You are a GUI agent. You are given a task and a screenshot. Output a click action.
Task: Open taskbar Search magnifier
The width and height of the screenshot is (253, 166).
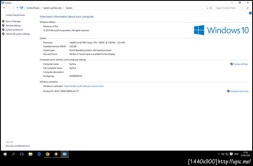point(13,154)
